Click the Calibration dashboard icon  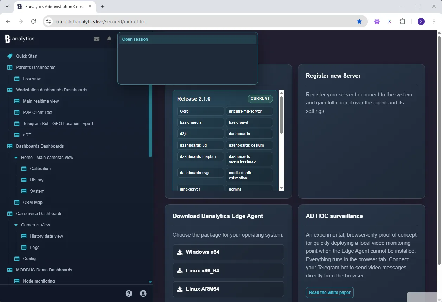(24, 169)
